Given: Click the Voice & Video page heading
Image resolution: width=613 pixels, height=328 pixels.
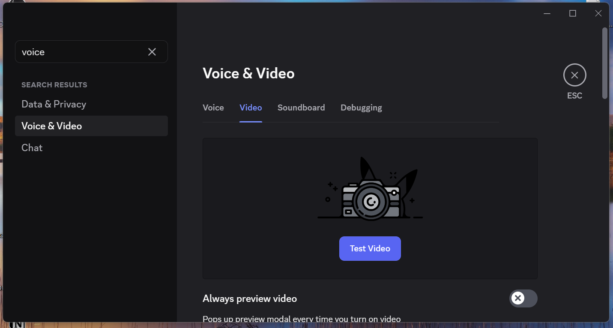Looking at the screenshot, I should [248, 73].
